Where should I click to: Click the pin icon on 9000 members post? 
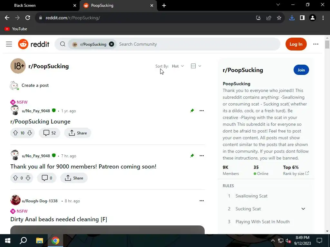tap(192, 156)
